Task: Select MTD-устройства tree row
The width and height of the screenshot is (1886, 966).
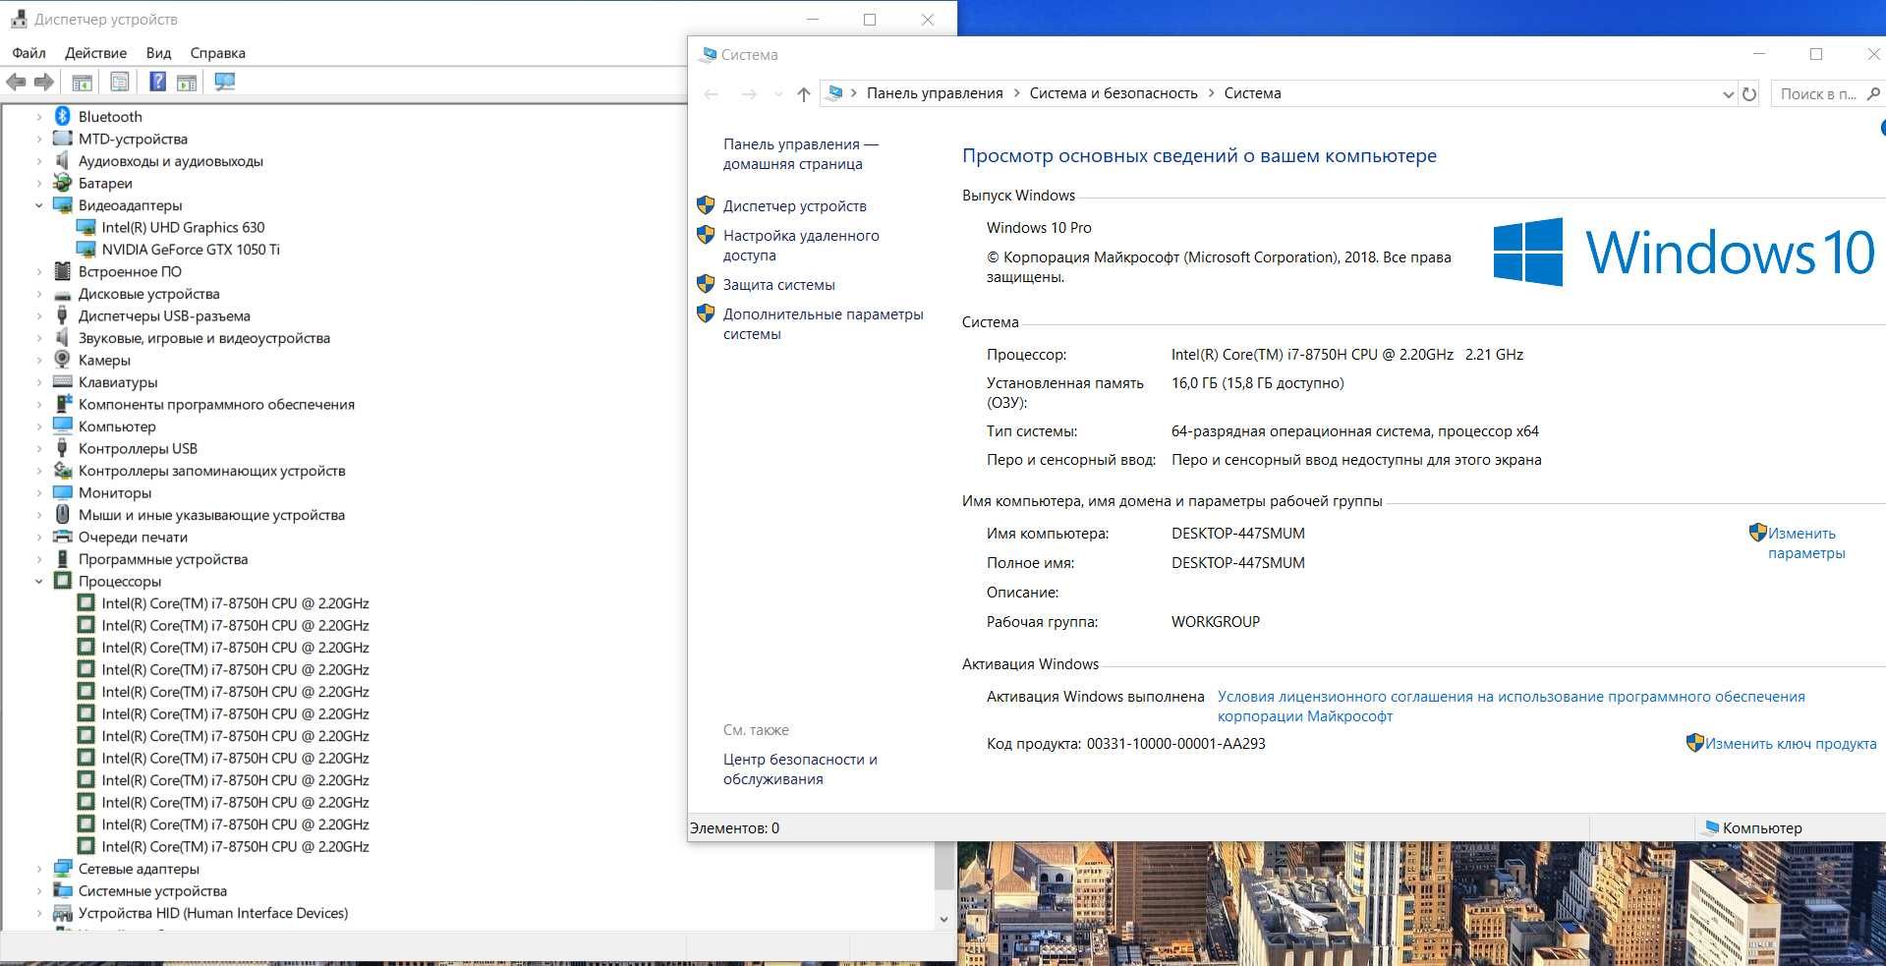Action: [x=133, y=139]
